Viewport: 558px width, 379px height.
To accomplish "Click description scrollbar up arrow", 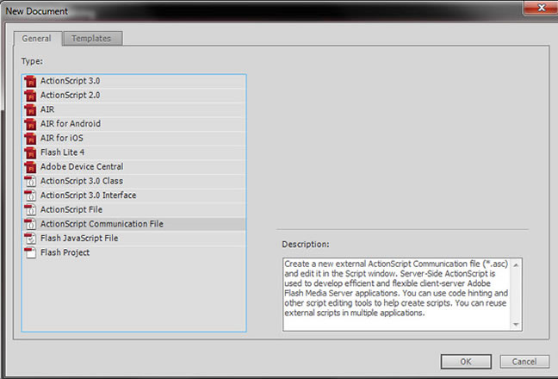I will tap(516, 264).
